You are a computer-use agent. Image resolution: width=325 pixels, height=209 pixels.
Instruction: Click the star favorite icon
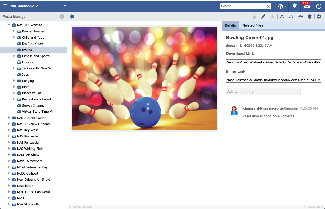(272, 16)
